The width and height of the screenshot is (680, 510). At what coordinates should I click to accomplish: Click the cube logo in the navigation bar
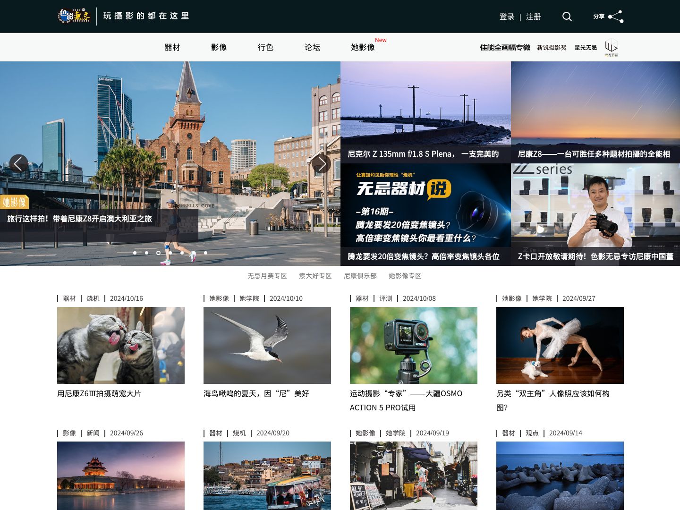[612, 47]
